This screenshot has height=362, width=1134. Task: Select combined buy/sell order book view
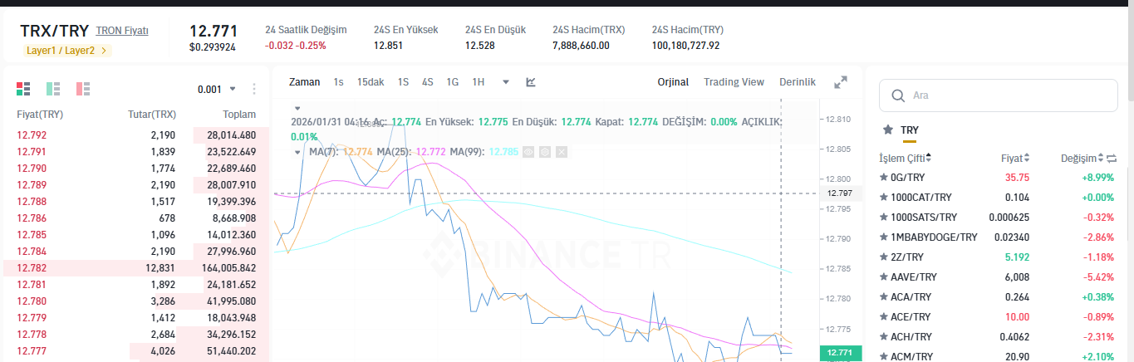tap(23, 88)
